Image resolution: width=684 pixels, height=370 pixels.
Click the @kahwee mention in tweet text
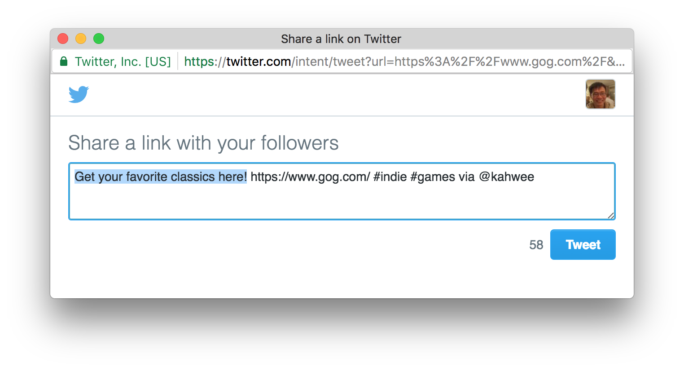(507, 176)
